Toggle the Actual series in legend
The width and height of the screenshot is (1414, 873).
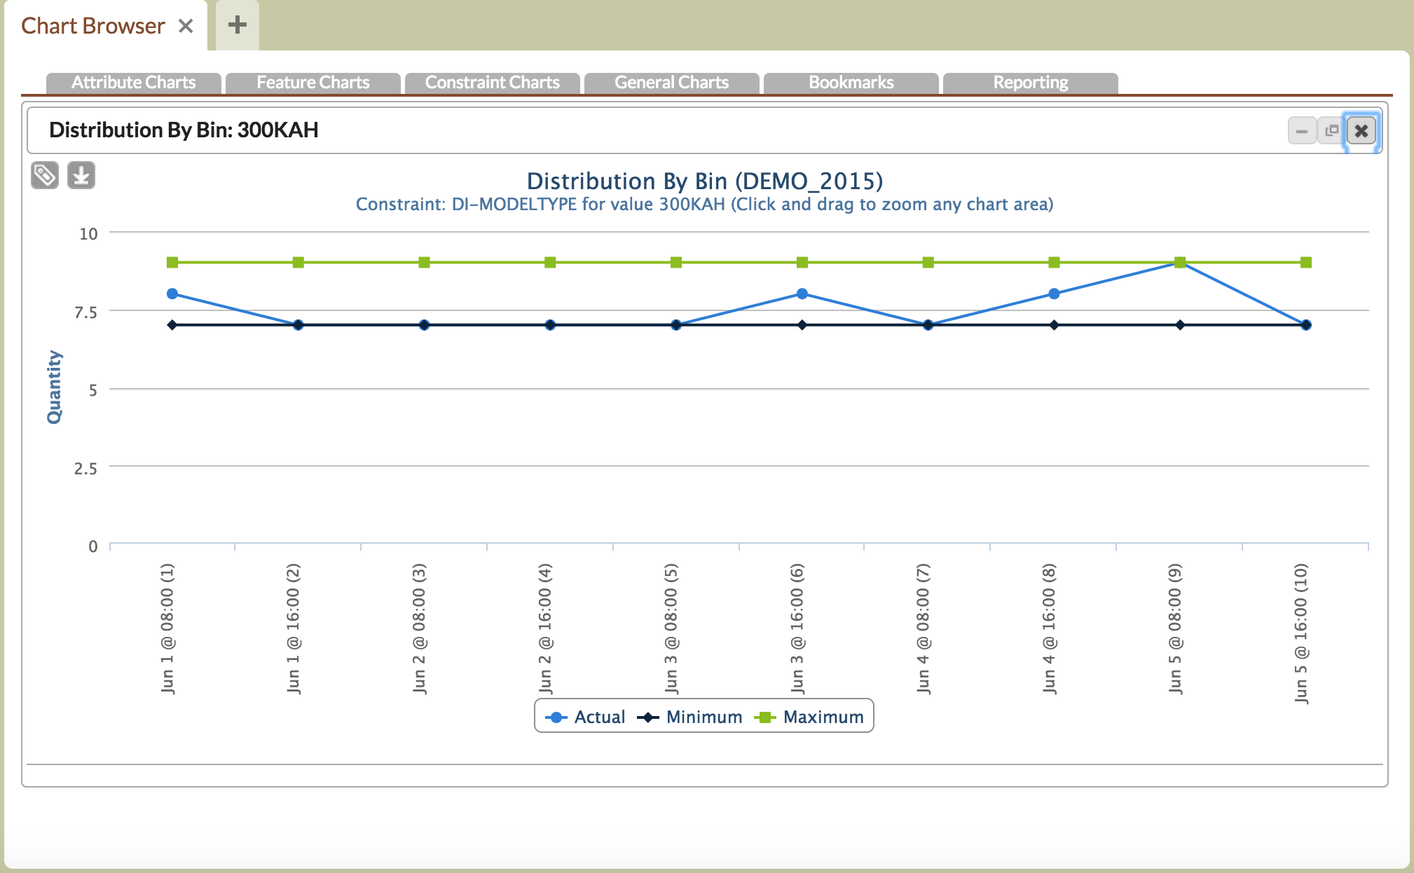(599, 717)
